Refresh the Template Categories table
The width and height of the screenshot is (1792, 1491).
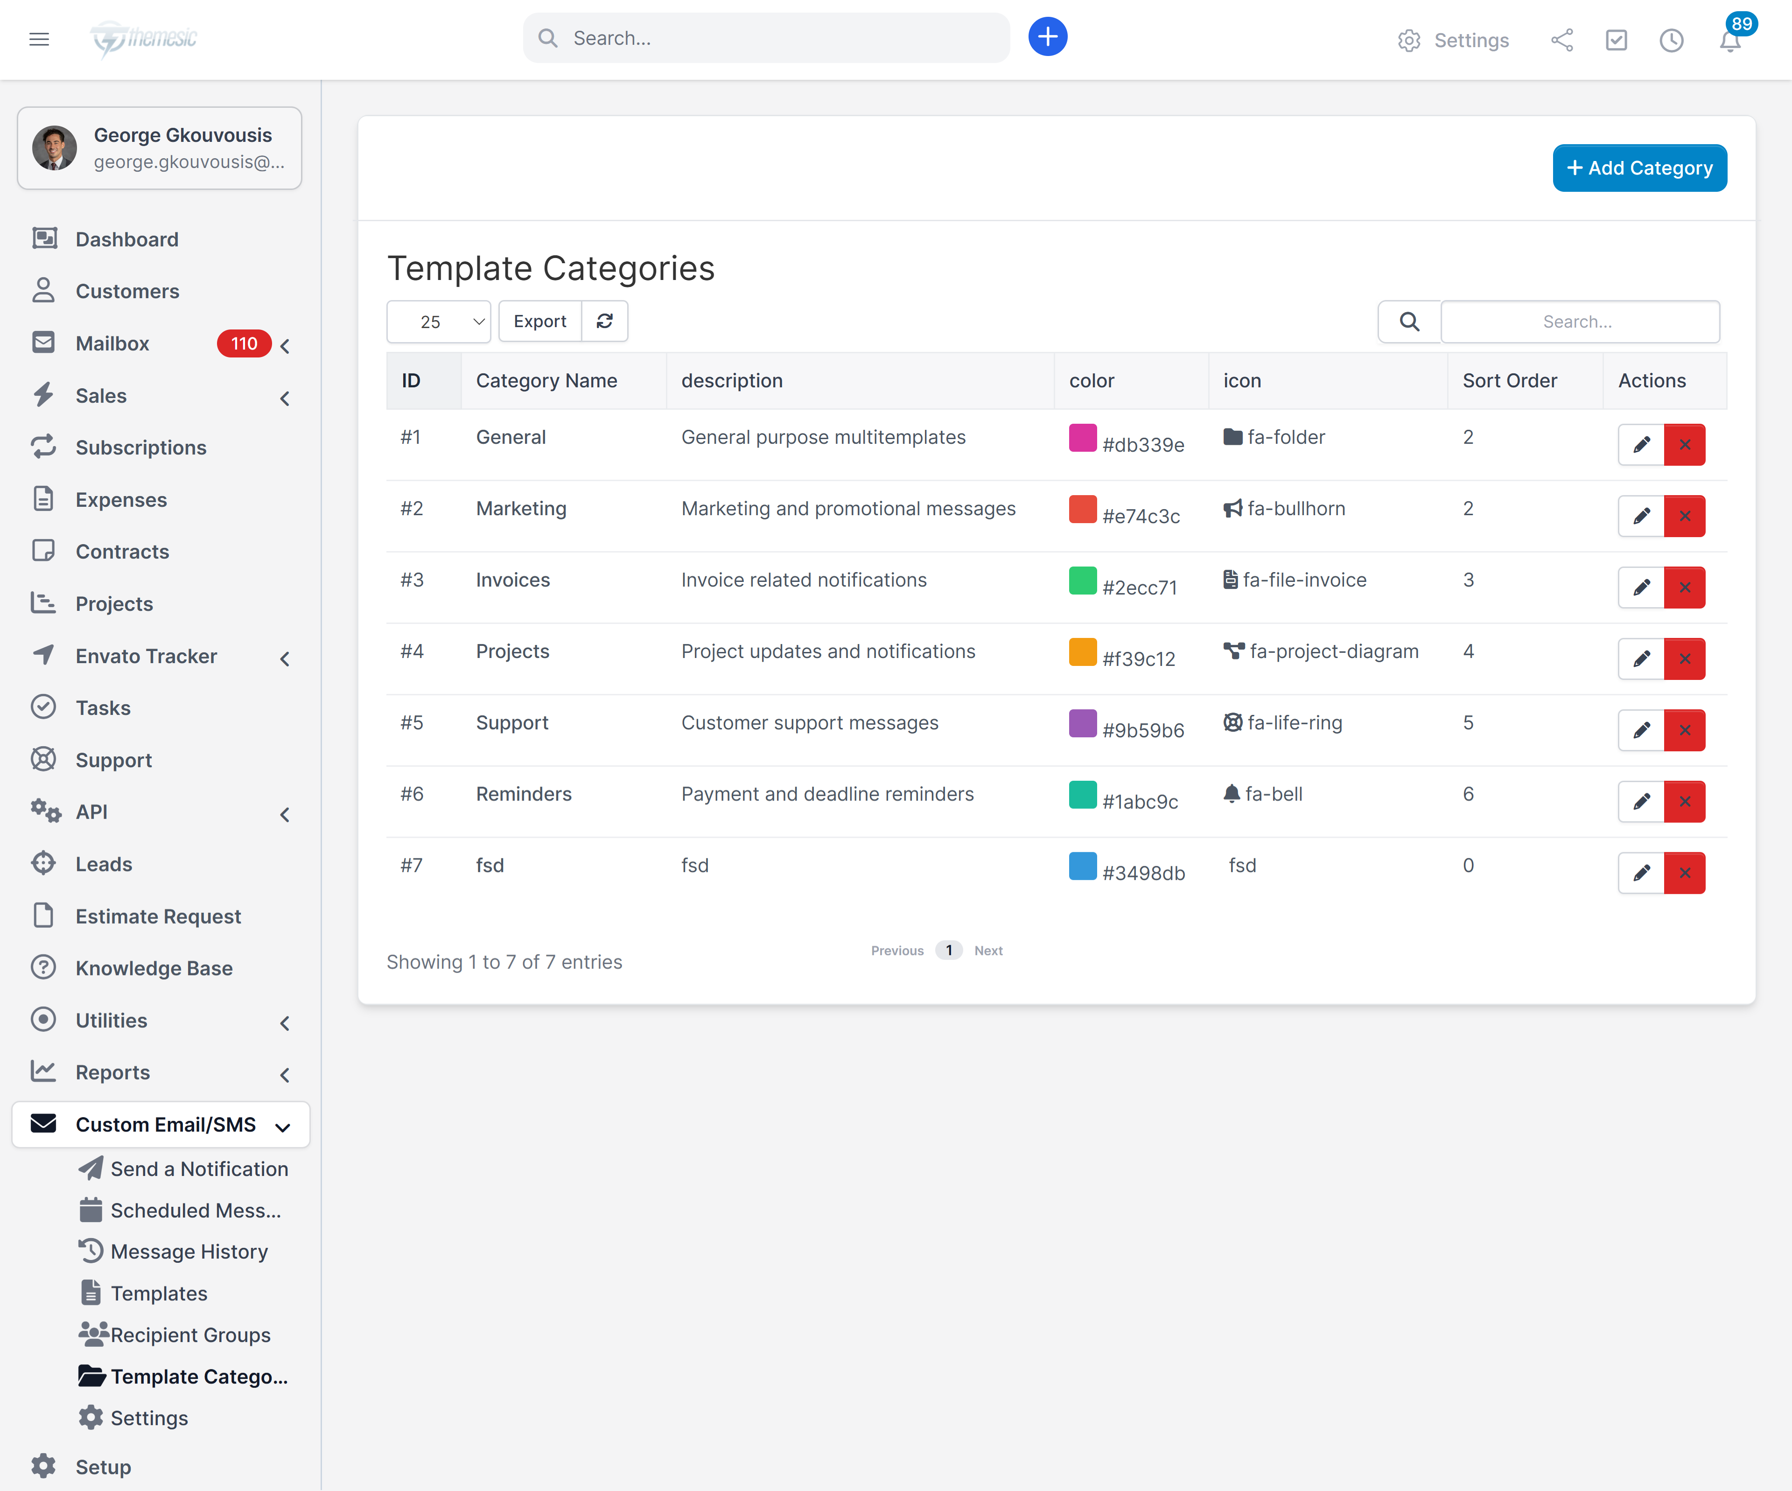[x=605, y=321]
